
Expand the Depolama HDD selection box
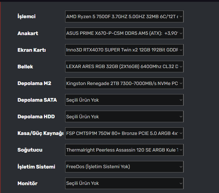pyautogui.click(x=124, y=116)
